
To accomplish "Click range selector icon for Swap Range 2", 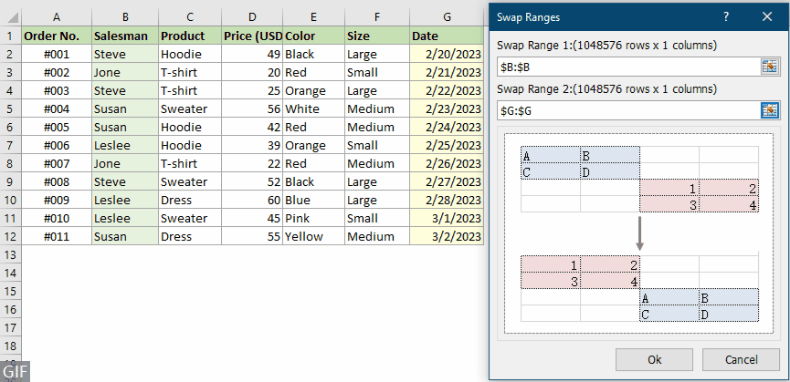I will (769, 110).
